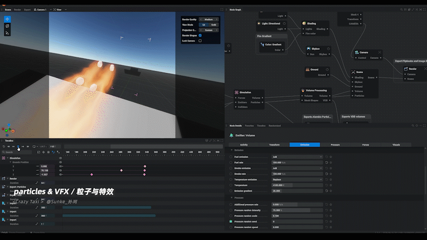
Task: Enable the Lock Camera checkbox
Action: tap(200, 41)
